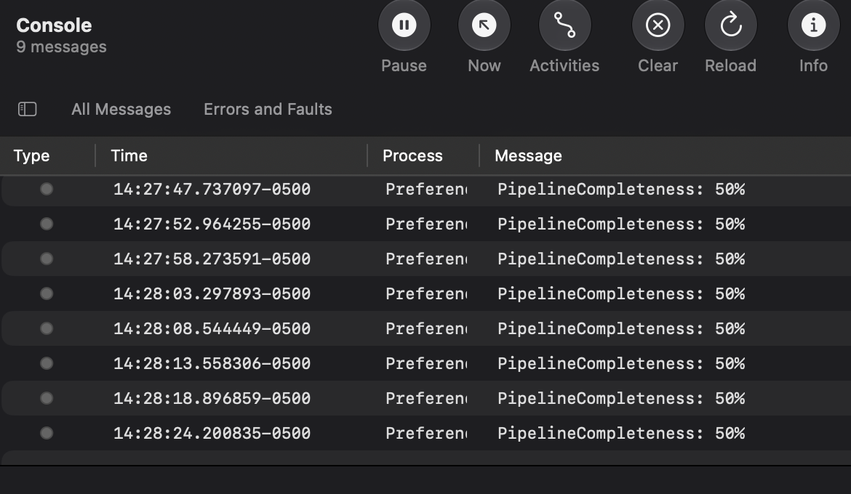The width and height of the screenshot is (851, 494).
Task: Sort by the Process column header
Action: (412, 155)
